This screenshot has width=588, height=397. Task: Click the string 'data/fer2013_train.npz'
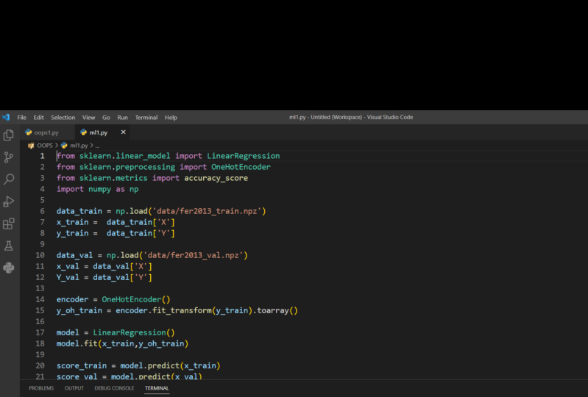coord(207,211)
